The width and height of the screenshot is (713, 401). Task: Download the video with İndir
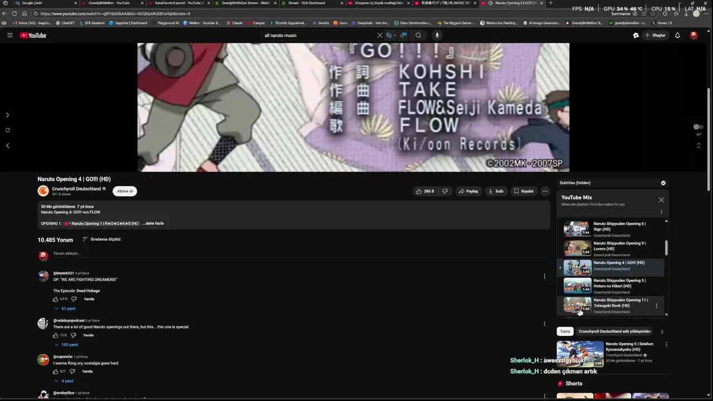tap(496, 191)
